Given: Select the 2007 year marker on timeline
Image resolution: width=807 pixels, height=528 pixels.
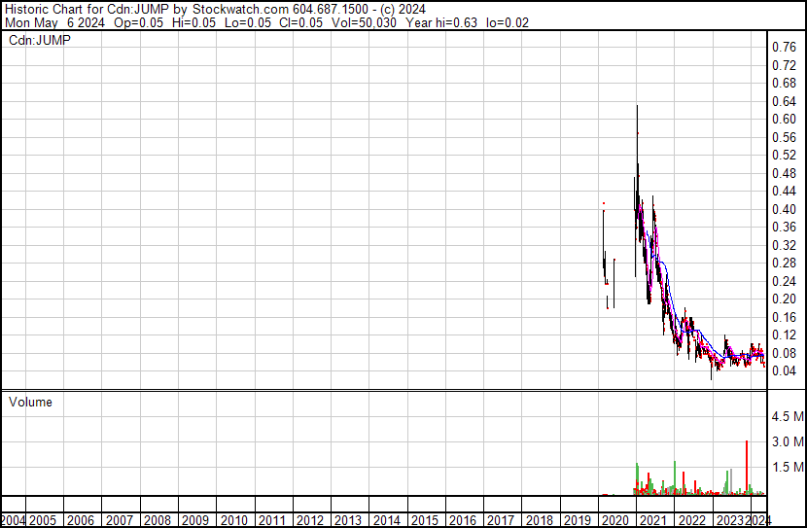Looking at the screenshot, I should (120, 520).
